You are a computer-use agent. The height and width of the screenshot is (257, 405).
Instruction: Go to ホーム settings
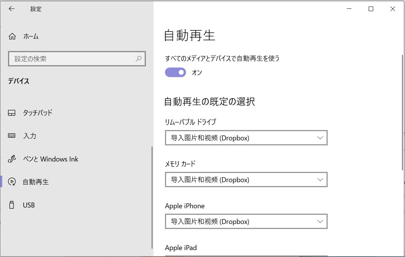[31, 36]
